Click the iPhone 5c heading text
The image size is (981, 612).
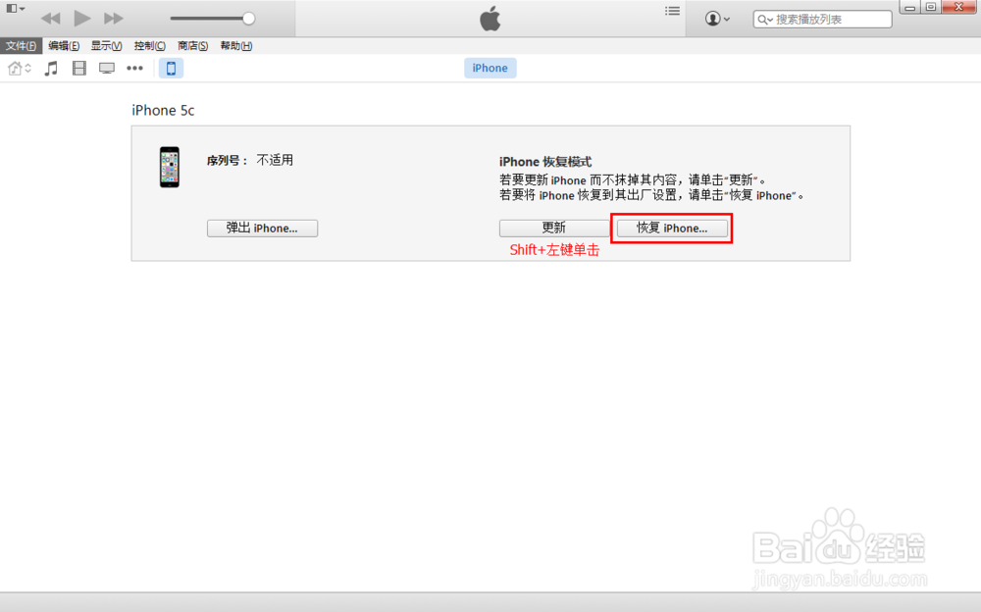(163, 111)
